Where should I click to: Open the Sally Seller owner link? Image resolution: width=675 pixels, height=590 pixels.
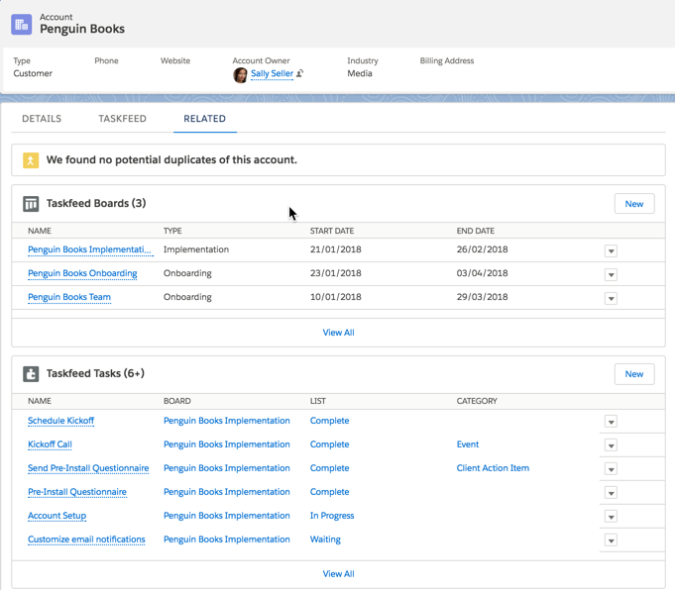click(272, 73)
